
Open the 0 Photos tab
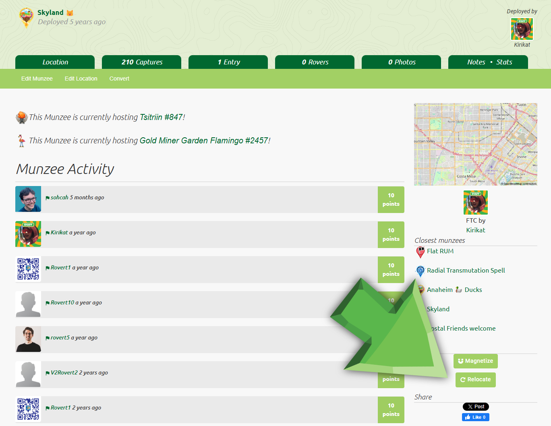click(x=402, y=62)
